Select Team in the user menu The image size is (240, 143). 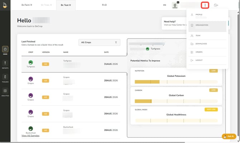click(x=207, y=36)
